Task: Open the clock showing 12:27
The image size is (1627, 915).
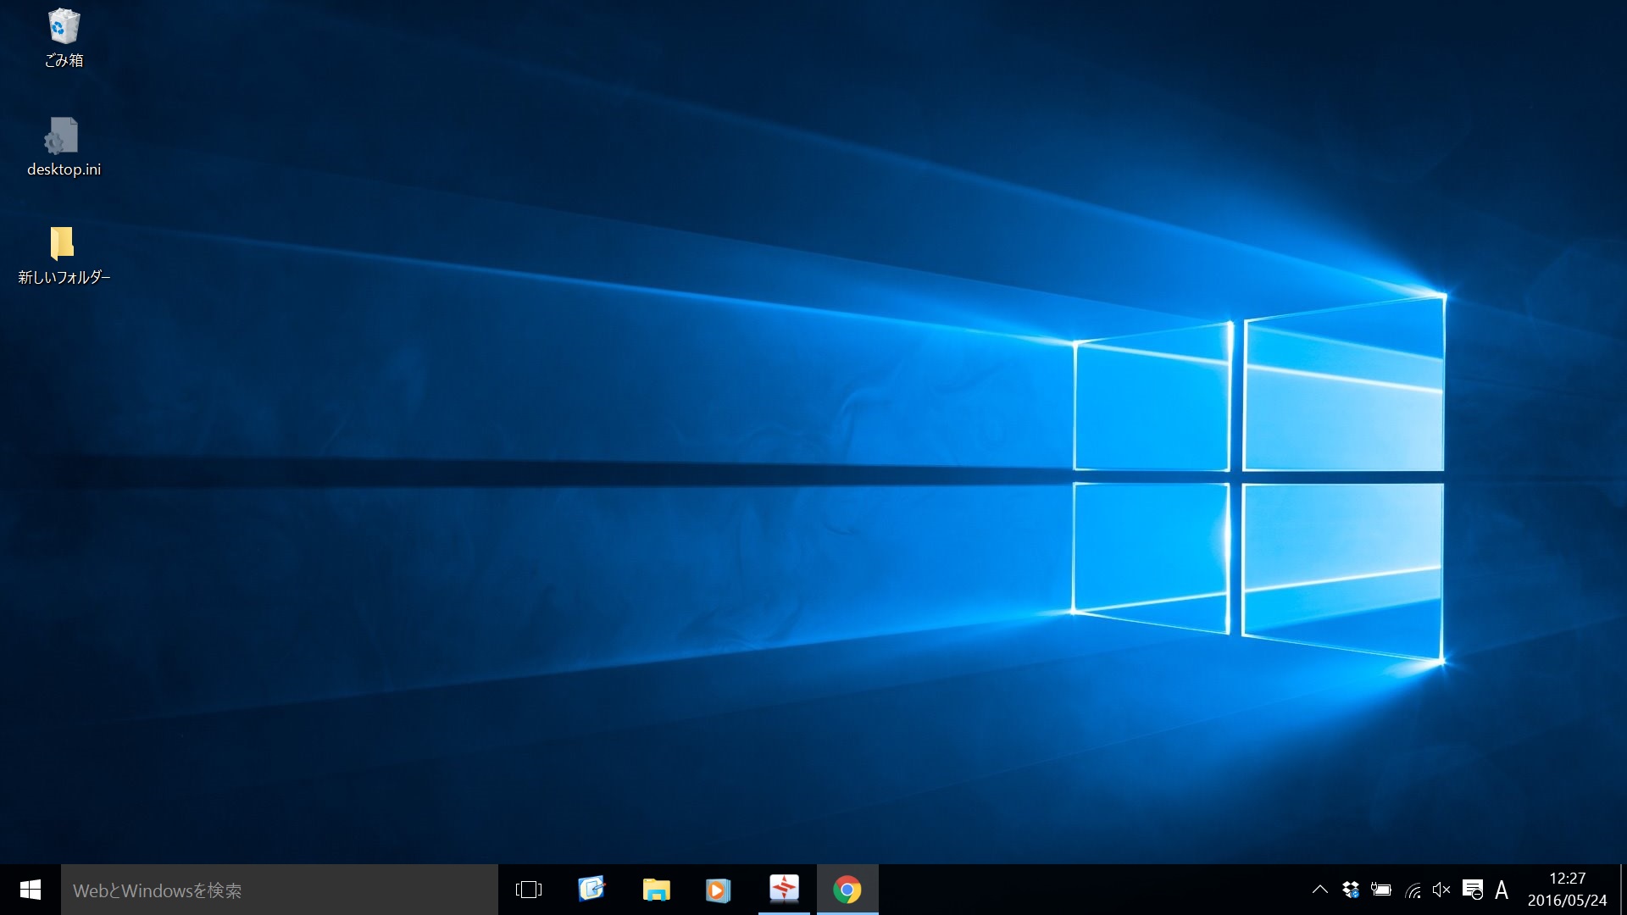Action: click(1567, 890)
